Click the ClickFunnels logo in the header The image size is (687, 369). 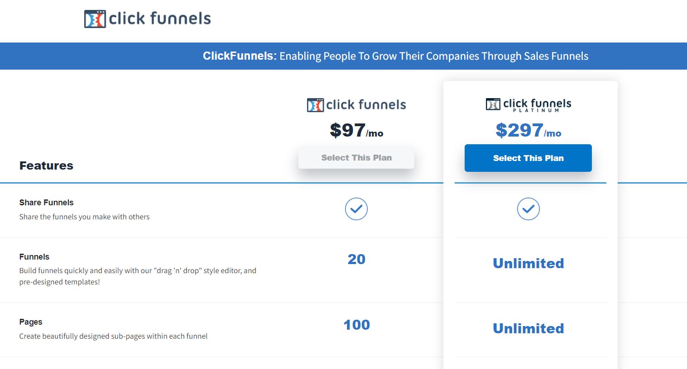click(x=148, y=19)
